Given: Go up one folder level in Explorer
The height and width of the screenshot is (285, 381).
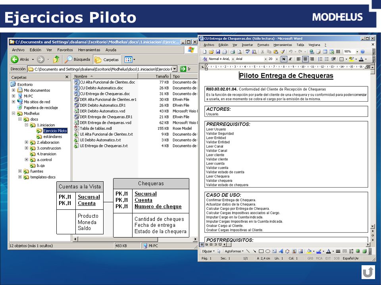Looking at the screenshot, I should pos(56,59).
